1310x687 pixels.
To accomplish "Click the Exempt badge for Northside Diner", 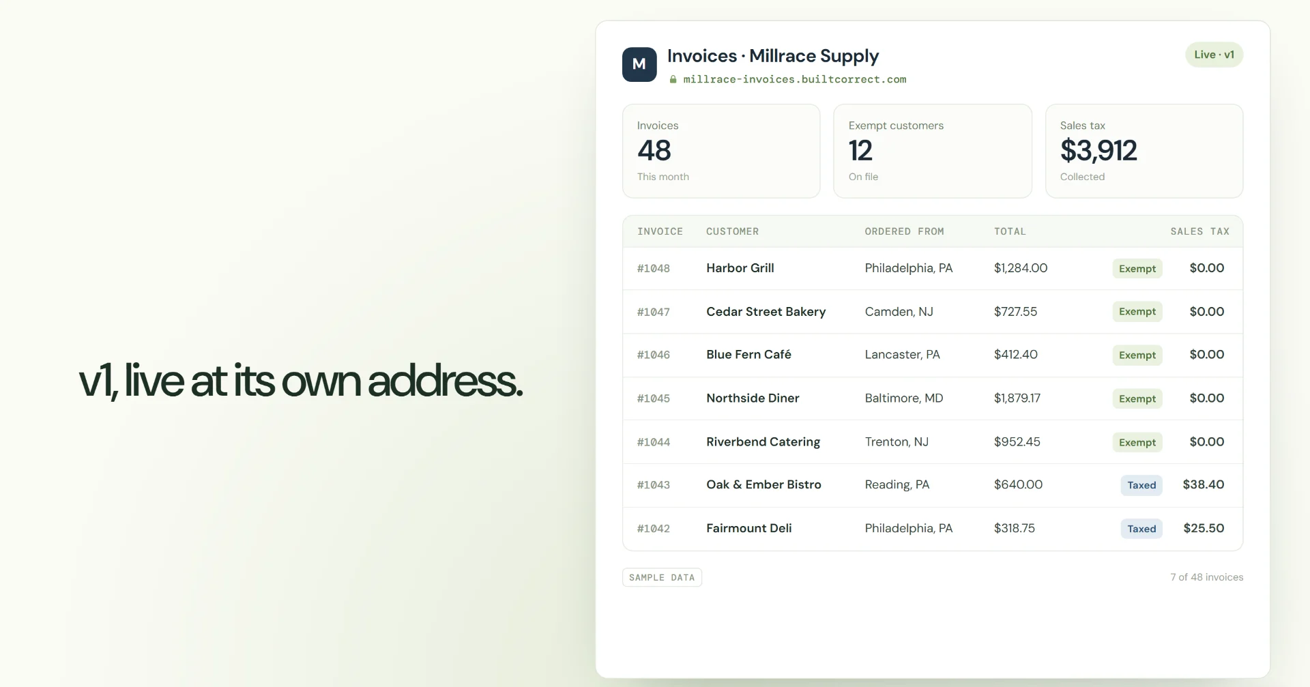I will point(1137,399).
